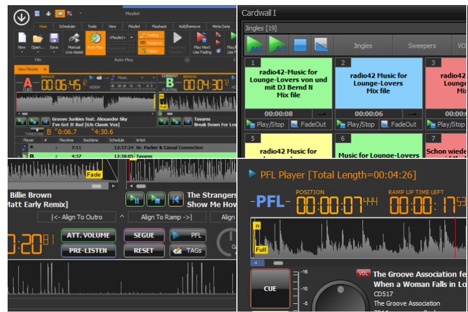The width and height of the screenshot is (468, 312).
Task: Click FadeOut under card 2
Action: 400,124
